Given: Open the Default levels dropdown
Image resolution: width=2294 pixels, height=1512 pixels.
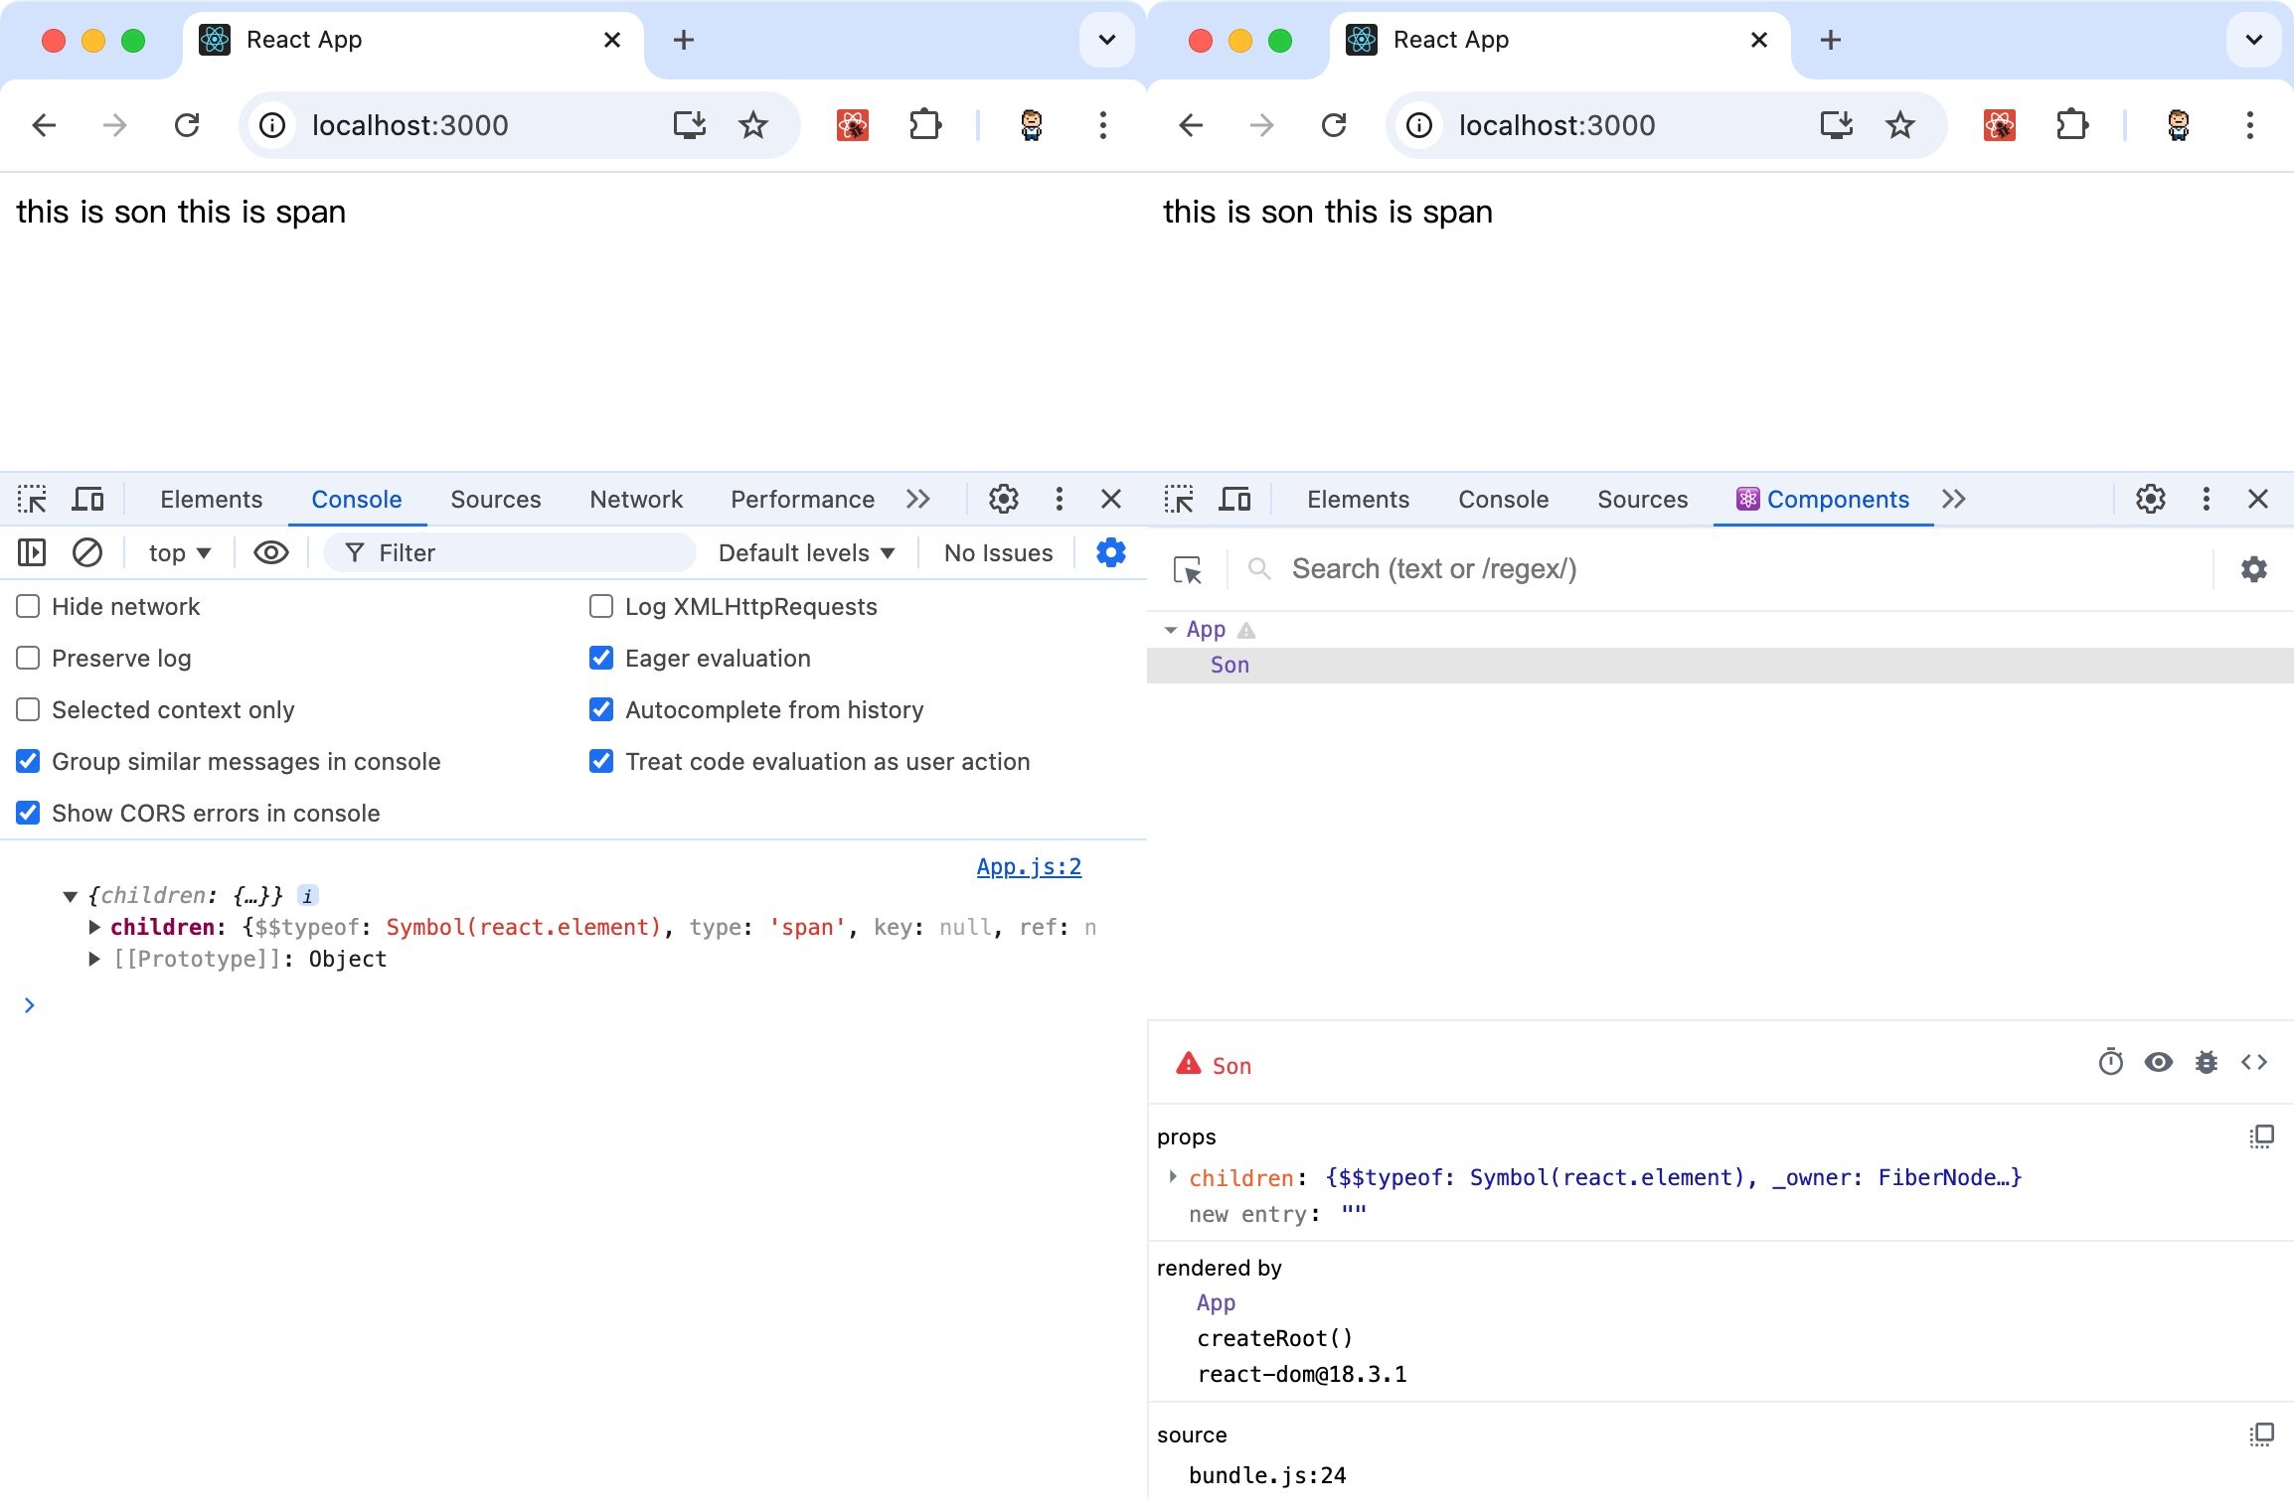Looking at the screenshot, I should click(x=806, y=552).
